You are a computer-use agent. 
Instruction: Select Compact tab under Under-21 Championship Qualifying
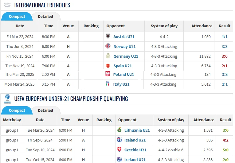(17, 111)
